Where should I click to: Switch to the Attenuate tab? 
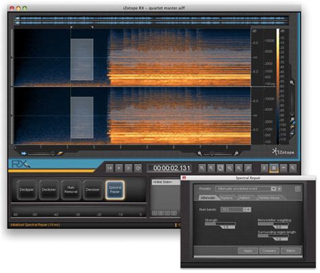pos(207,197)
